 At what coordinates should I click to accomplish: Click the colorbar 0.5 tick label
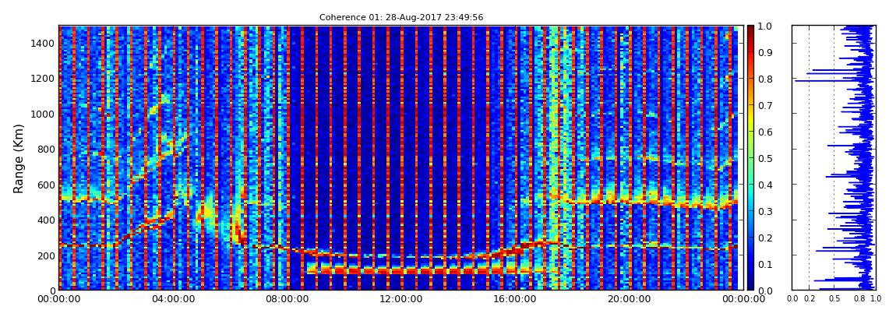pyautogui.click(x=766, y=158)
